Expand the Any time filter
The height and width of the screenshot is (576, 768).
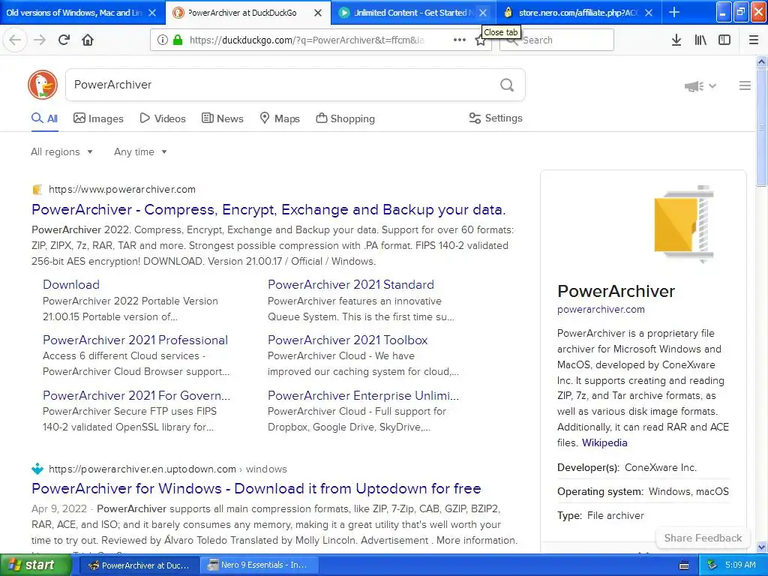(x=140, y=151)
